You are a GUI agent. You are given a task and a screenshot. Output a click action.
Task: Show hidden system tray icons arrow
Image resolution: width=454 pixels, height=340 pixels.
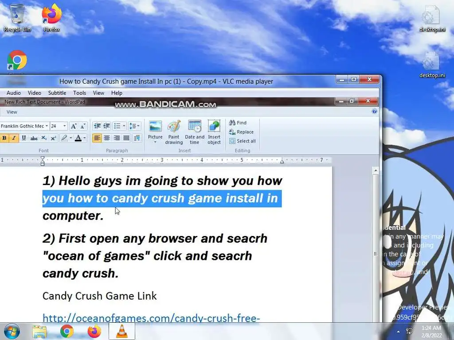coord(399,332)
